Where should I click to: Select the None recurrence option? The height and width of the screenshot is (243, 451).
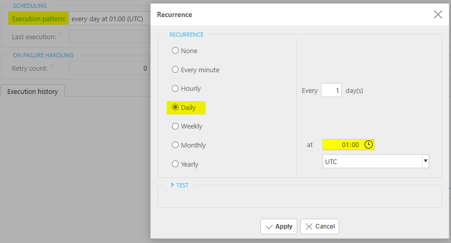pos(175,51)
